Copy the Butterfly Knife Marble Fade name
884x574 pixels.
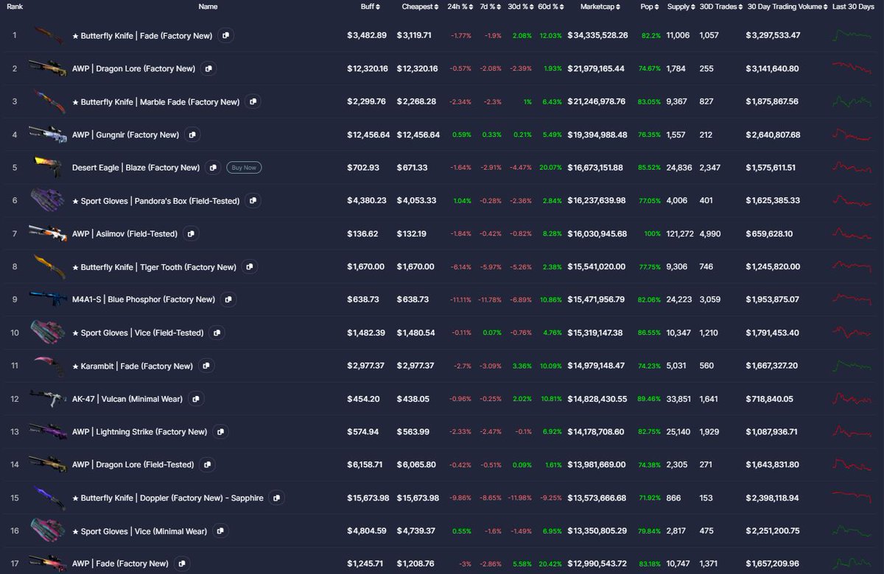(x=253, y=102)
